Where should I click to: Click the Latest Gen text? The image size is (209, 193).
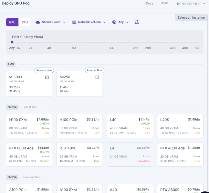point(30,107)
